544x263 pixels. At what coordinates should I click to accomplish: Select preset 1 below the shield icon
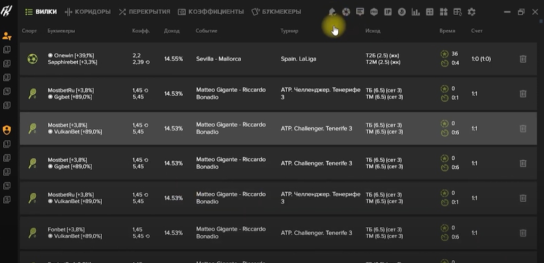pos(6,144)
